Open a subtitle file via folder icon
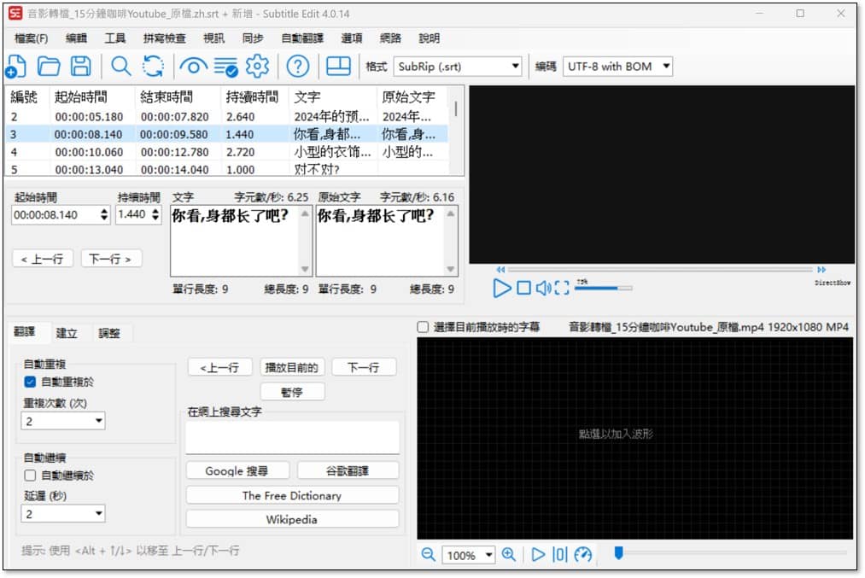 click(x=48, y=66)
